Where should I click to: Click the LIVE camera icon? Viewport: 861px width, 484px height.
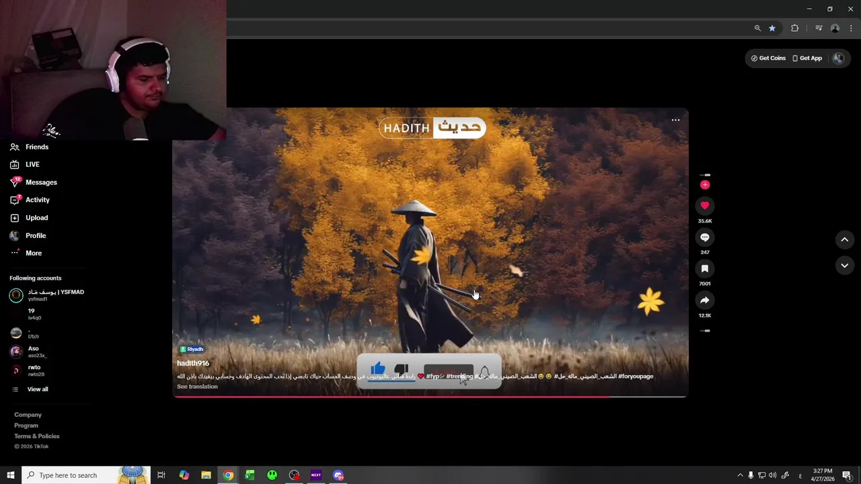tap(15, 164)
